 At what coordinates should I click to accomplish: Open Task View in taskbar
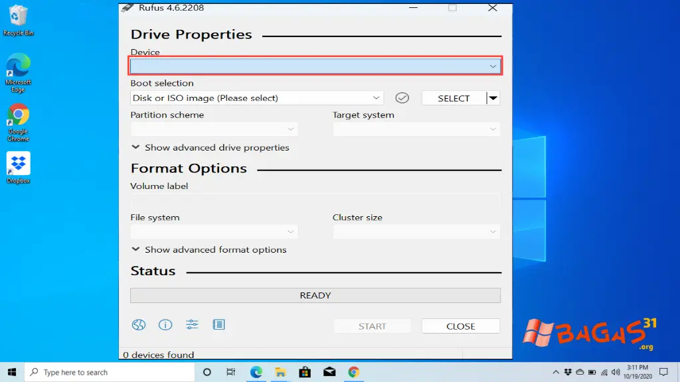tap(230, 372)
